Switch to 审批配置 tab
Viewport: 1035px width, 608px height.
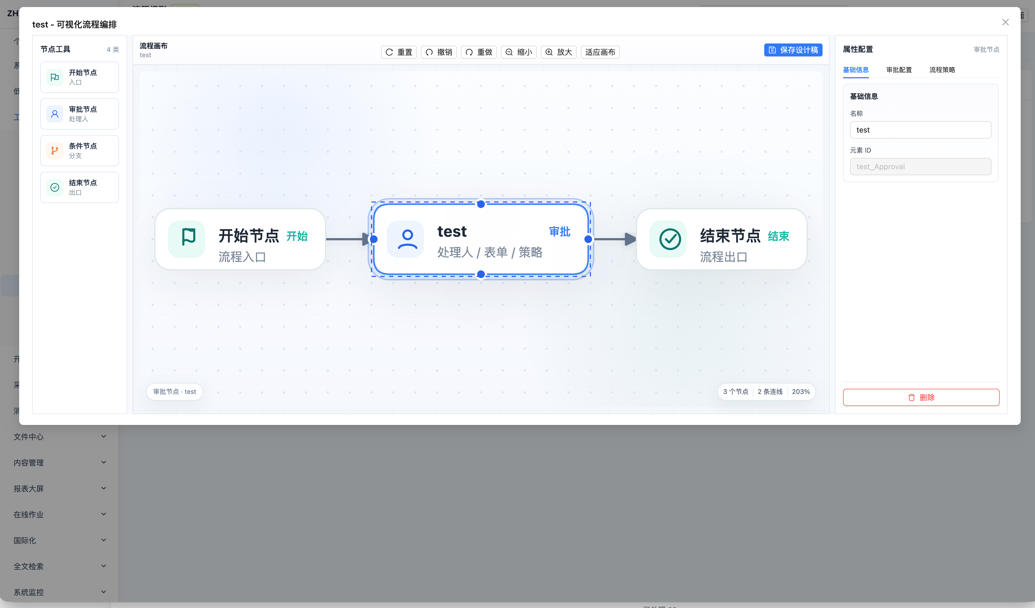pyautogui.click(x=899, y=70)
